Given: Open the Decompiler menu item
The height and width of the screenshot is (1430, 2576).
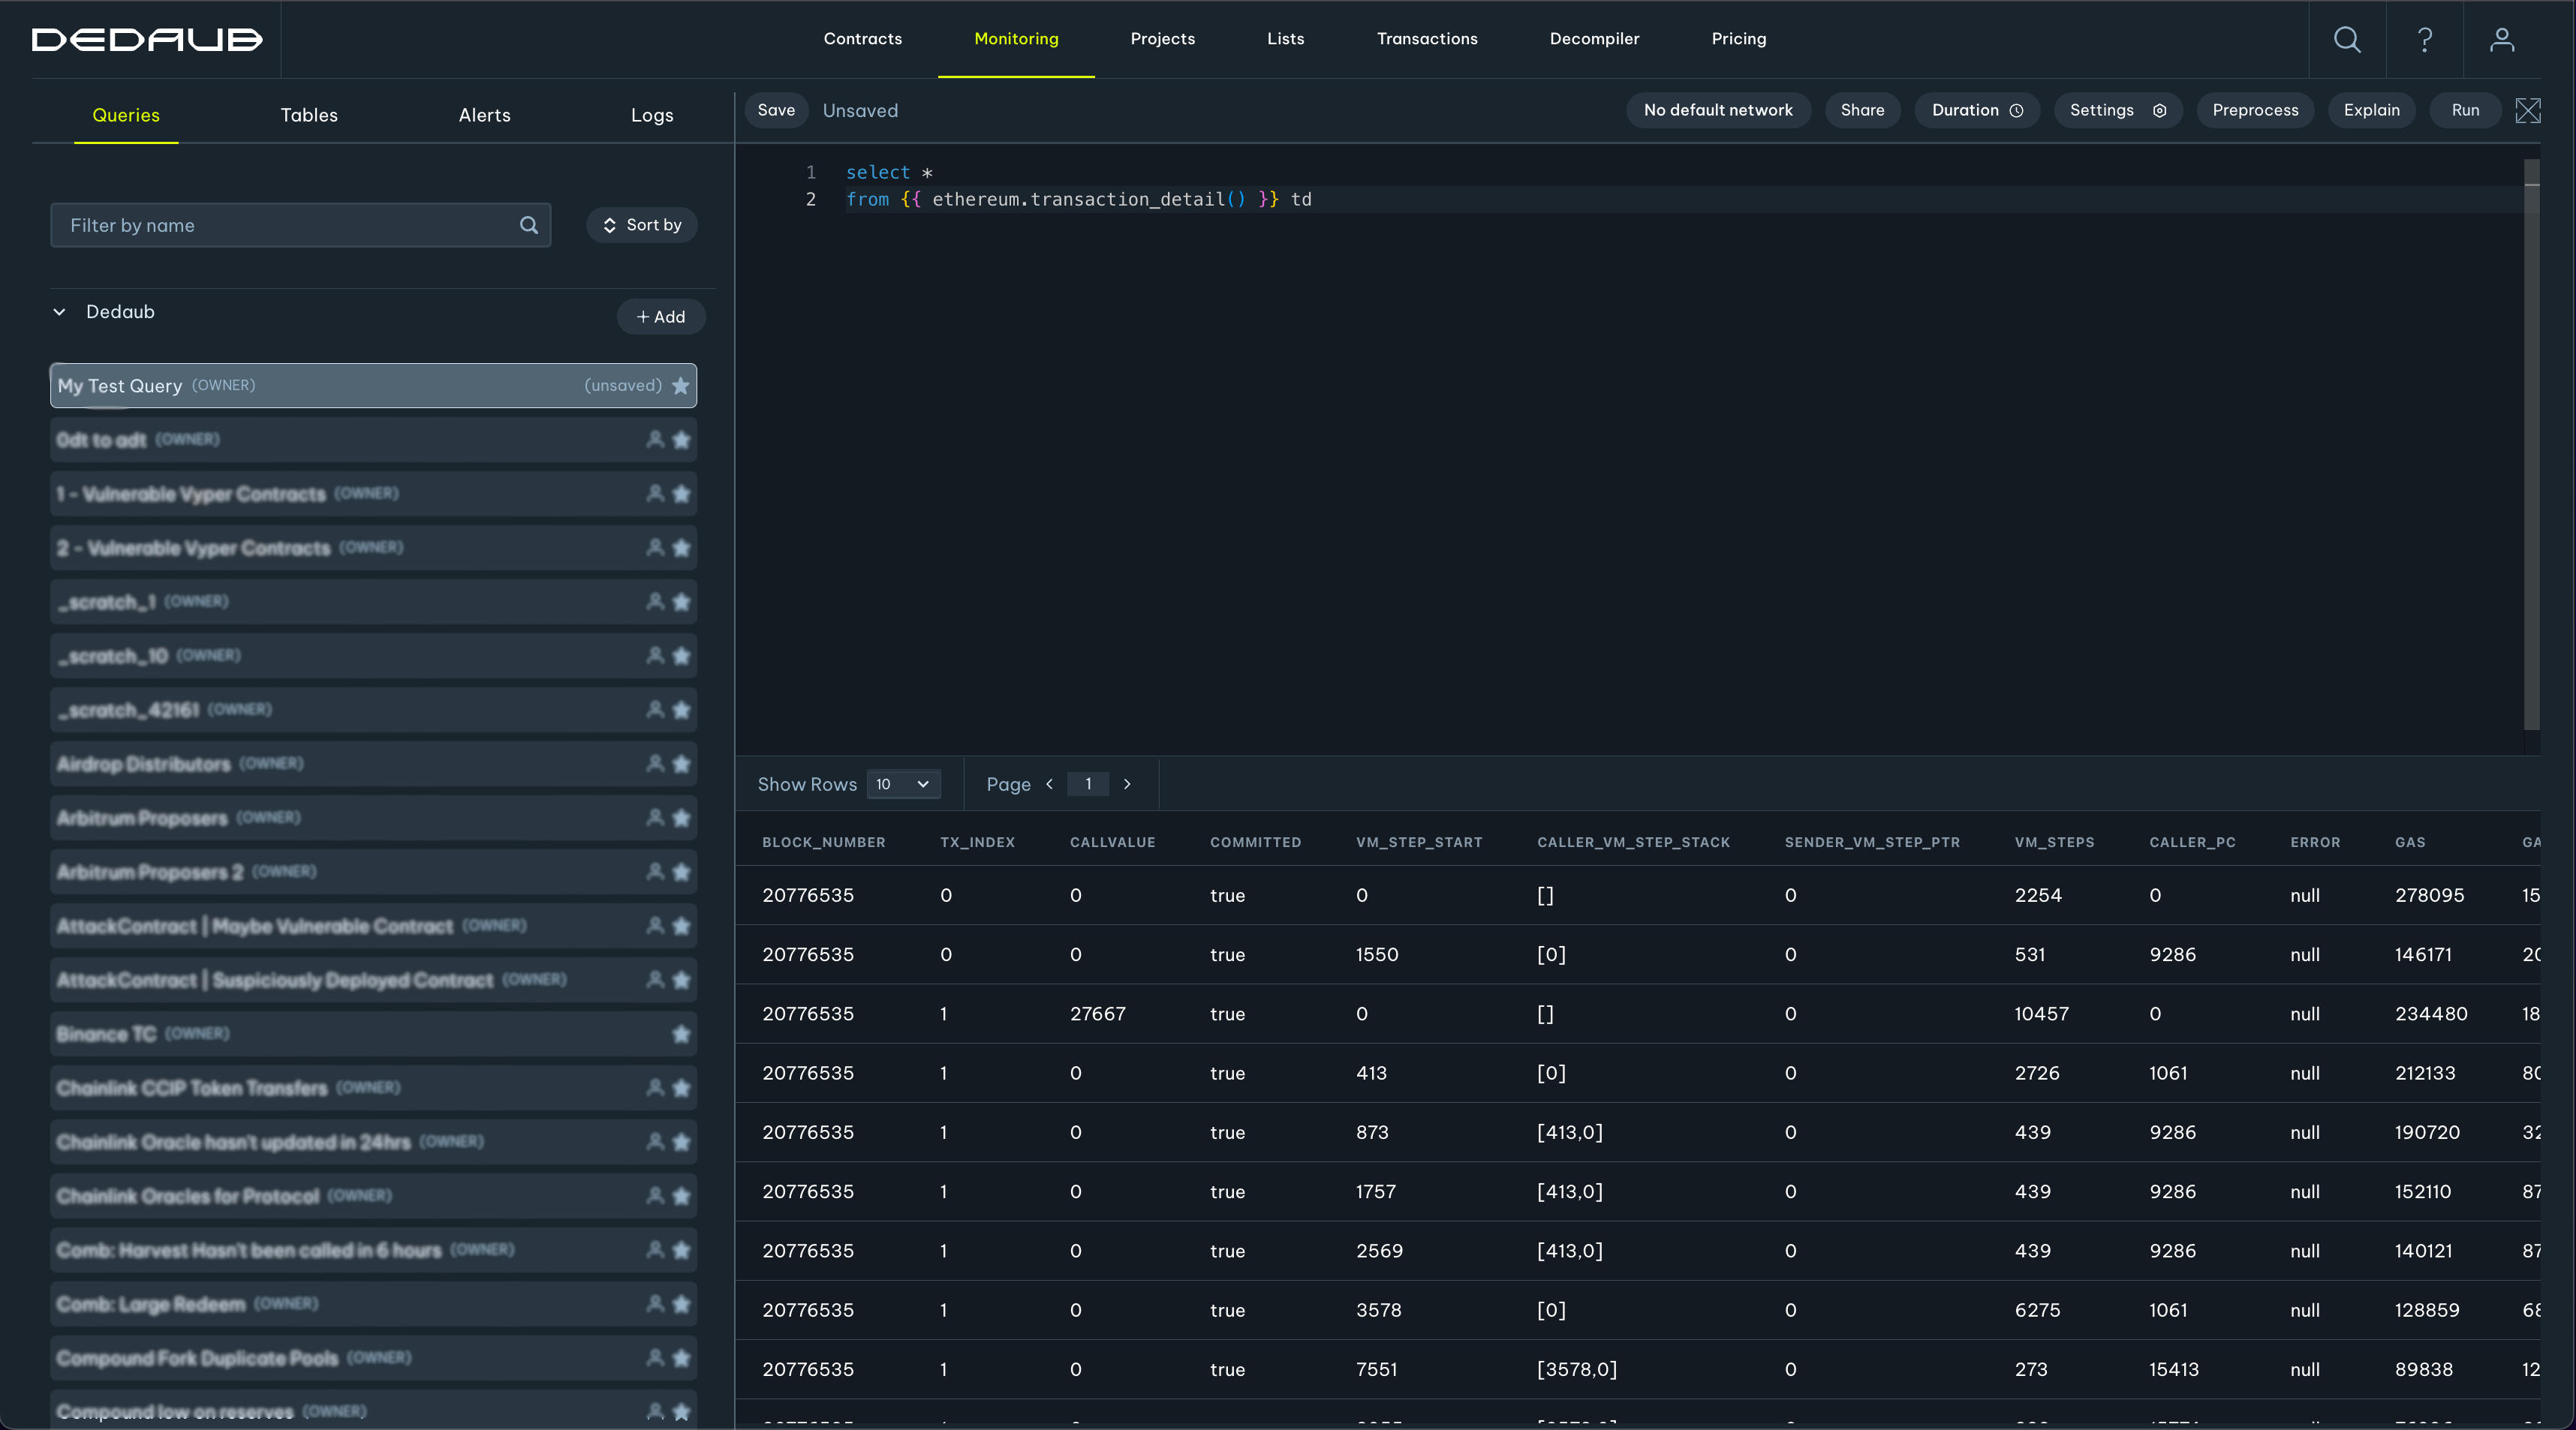Looking at the screenshot, I should 1594,39.
